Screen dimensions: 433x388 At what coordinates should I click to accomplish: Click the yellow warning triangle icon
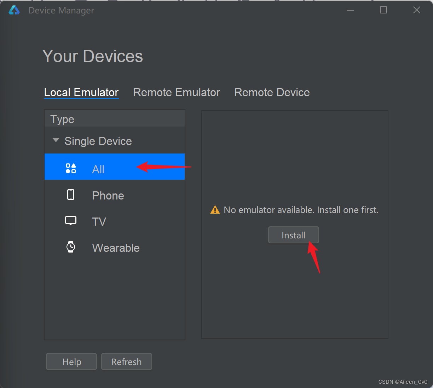tap(215, 210)
